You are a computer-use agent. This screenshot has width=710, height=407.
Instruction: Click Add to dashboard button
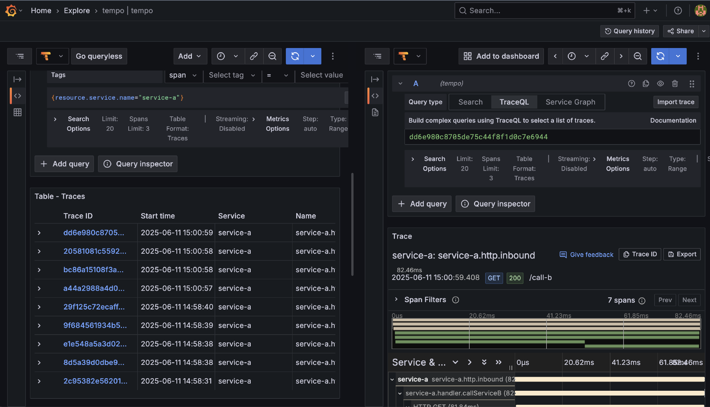(501, 56)
